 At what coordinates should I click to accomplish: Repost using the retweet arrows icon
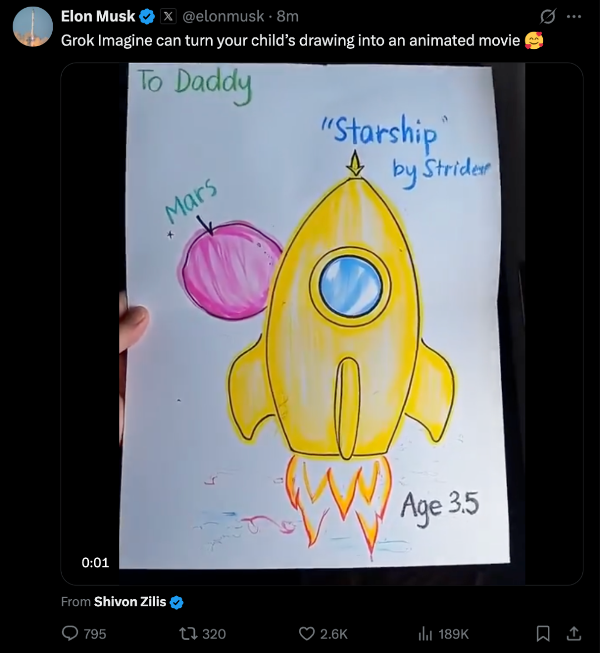pyautogui.click(x=188, y=634)
